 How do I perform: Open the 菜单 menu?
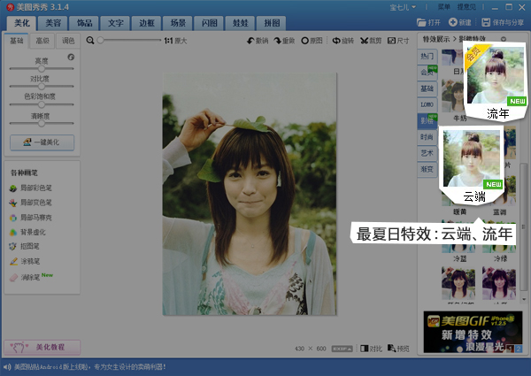point(444,7)
